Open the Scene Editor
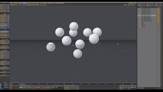163x92 pixels. click(5, 15)
